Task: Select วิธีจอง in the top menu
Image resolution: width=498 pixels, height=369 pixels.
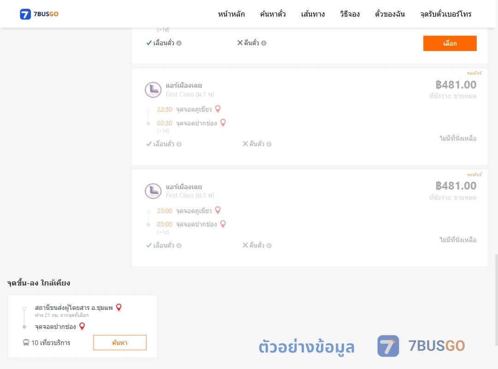Action: 350,14
